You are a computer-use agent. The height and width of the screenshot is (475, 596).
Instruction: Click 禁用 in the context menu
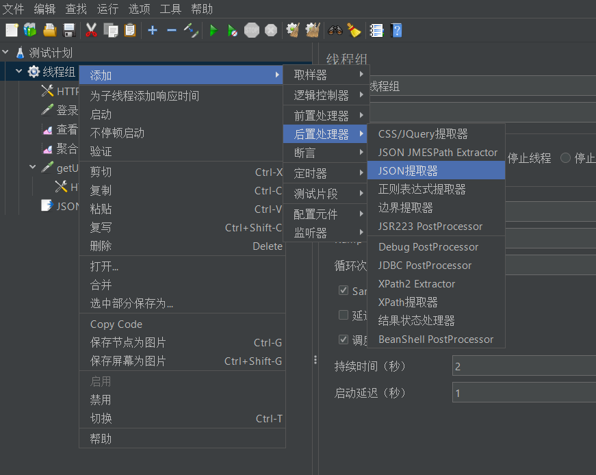[x=182, y=400]
